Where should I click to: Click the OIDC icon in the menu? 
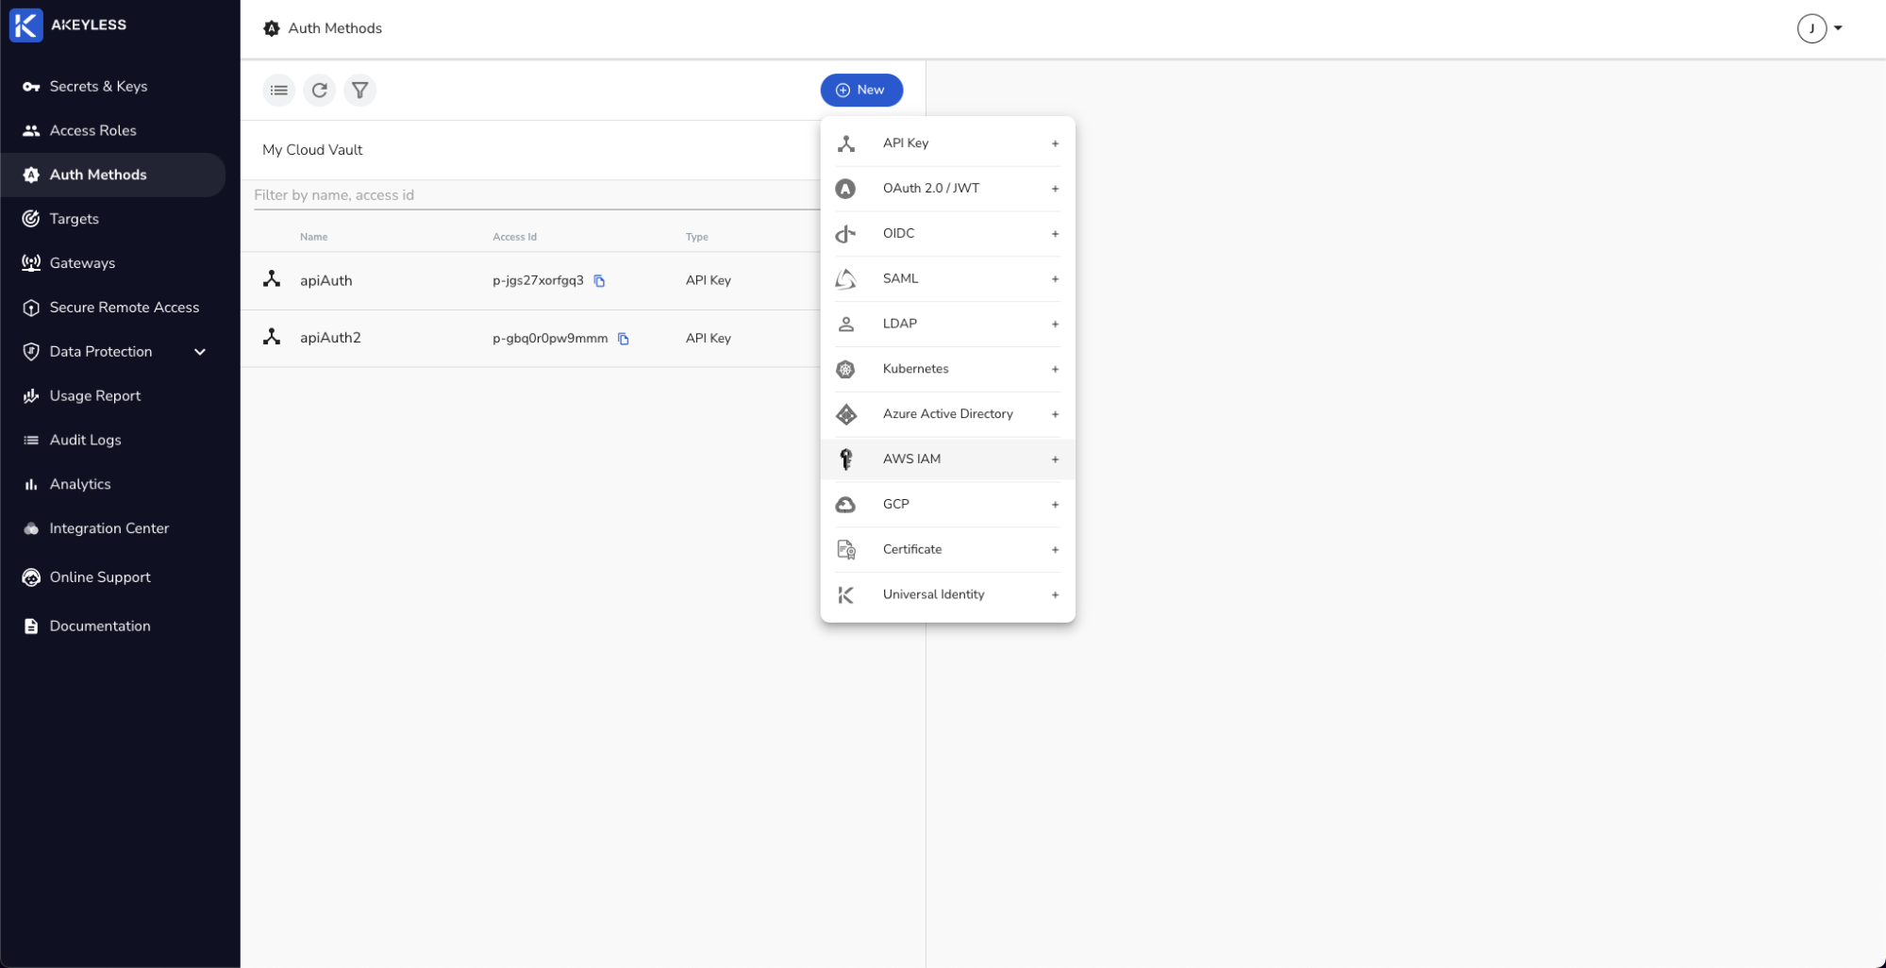[x=845, y=234]
